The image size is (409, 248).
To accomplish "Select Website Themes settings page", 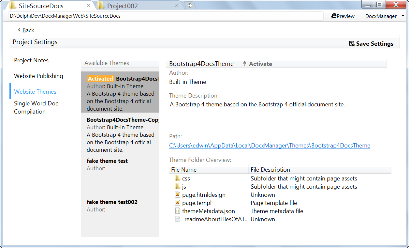I will tap(35, 92).
